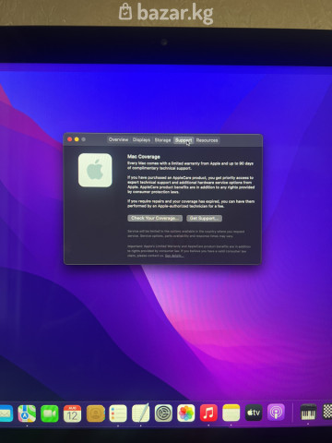The image size is (332, 443).
Task: Launch Apple TV from dock
Action: pos(254,413)
